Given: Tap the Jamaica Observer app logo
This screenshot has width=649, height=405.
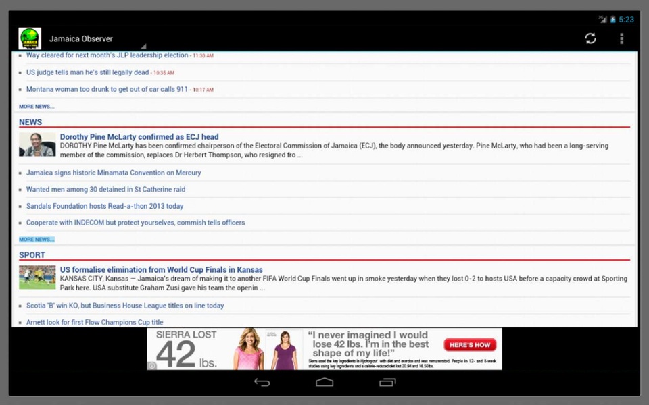Looking at the screenshot, I should (30, 38).
